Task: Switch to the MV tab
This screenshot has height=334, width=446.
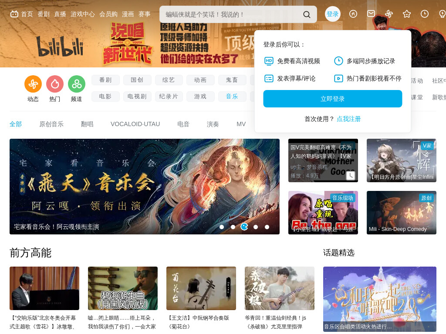Action: (241, 124)
